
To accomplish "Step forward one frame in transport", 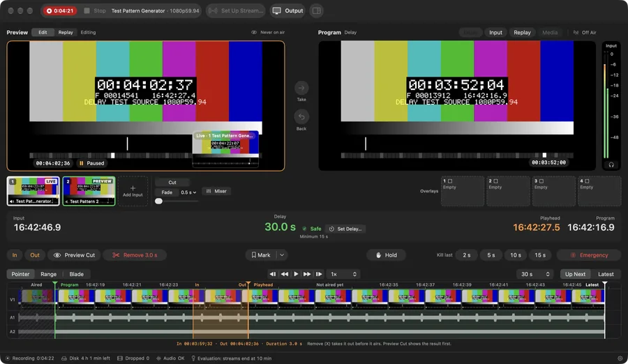I will click(x=319, y=274).
